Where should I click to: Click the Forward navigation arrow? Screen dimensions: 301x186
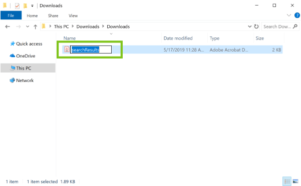(x=19, y=26)
